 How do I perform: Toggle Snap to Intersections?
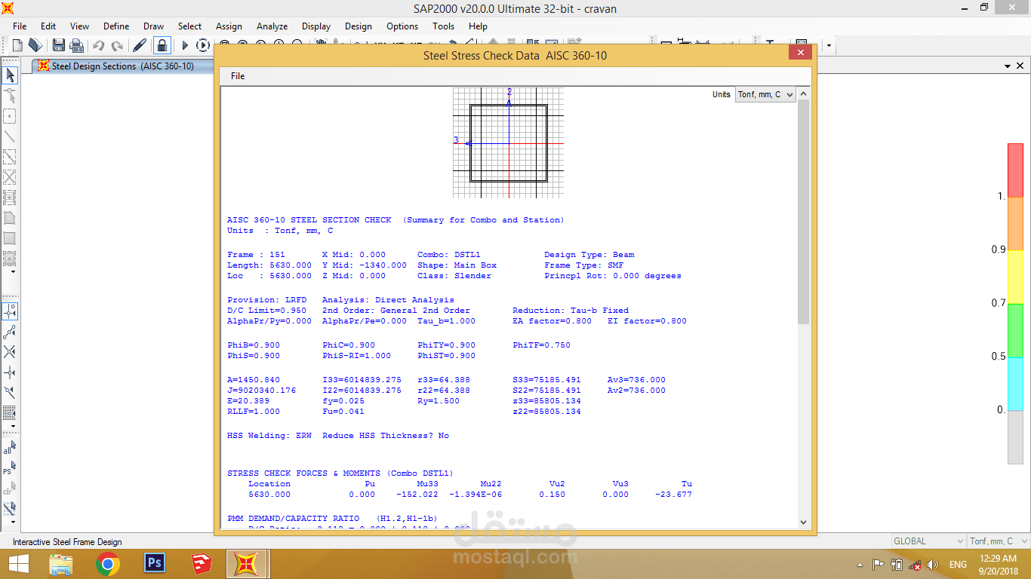point(10,352)
